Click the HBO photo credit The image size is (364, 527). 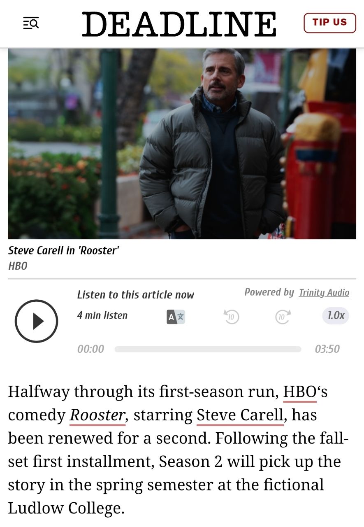tap(18, 266)
